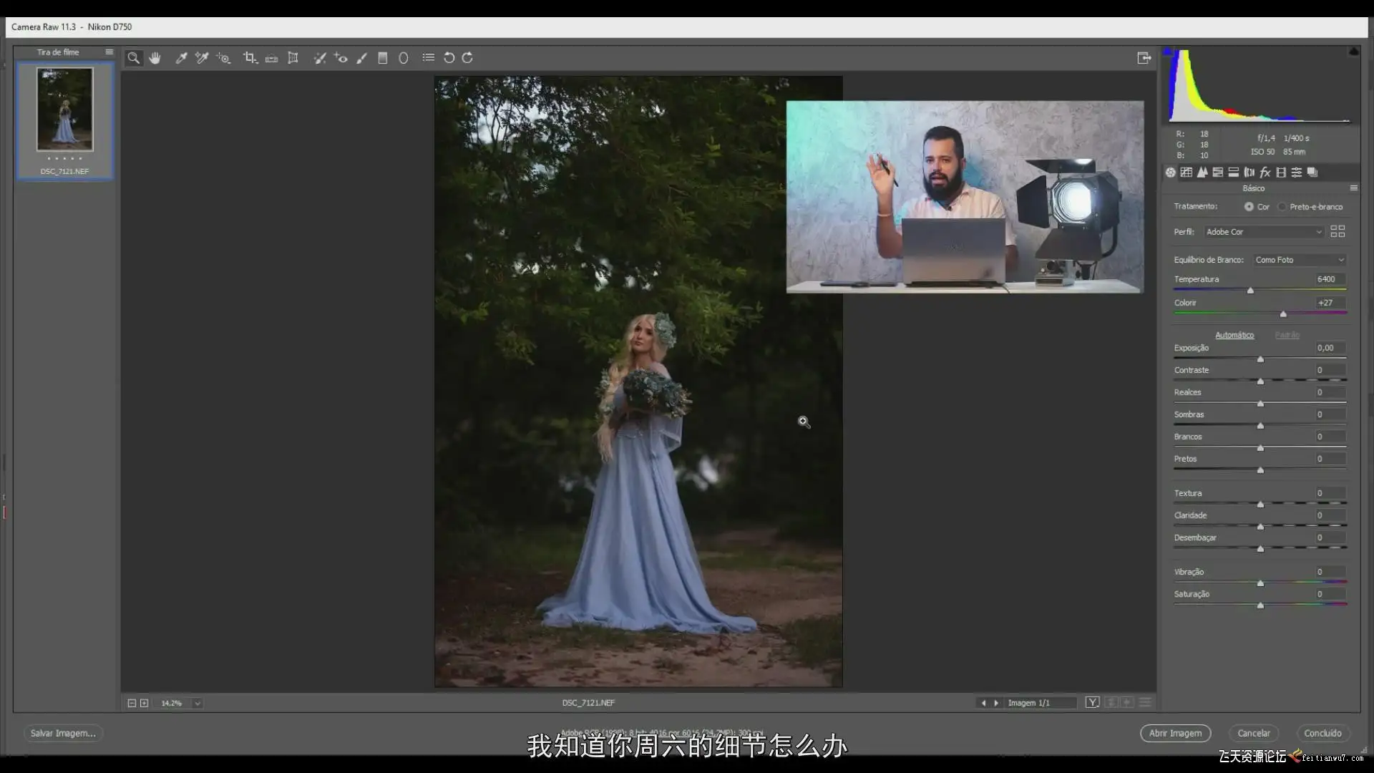
Task: Rotate image 90 degrees counterclockwise
Action: pos(449,58)
